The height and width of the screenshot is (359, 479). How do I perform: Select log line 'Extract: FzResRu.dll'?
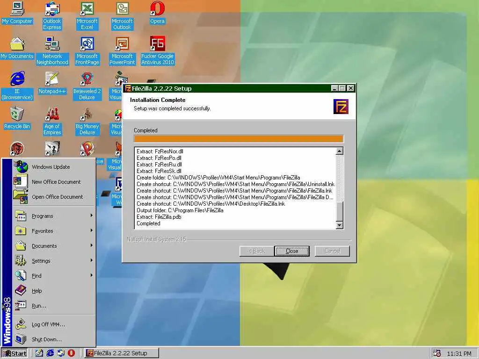[159, 165]
